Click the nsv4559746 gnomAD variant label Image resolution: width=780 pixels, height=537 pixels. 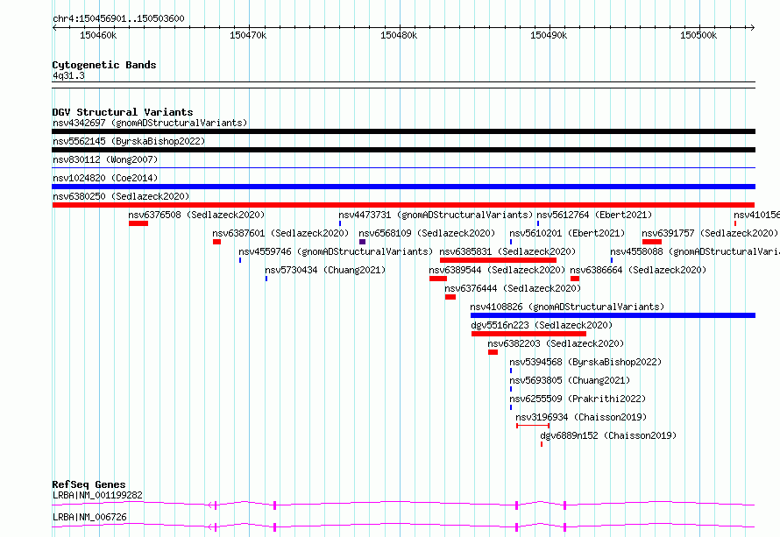[336, 251]
